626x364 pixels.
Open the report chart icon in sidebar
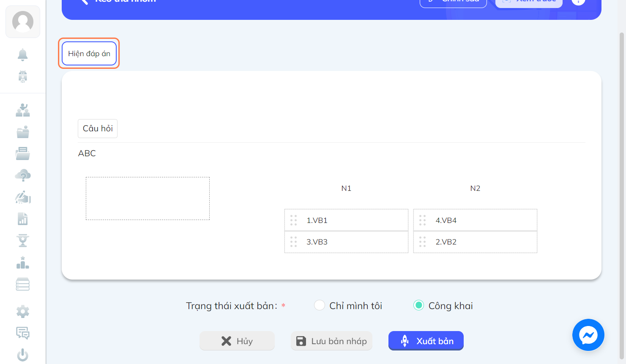[x=23, y=219]
